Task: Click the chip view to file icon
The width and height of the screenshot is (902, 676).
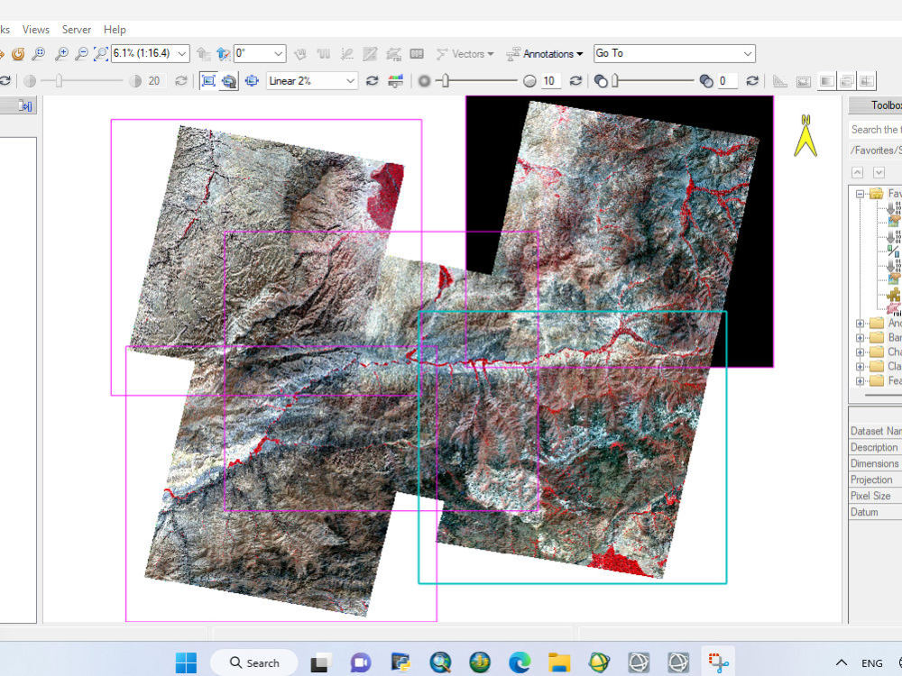Action: click(804, 82)
